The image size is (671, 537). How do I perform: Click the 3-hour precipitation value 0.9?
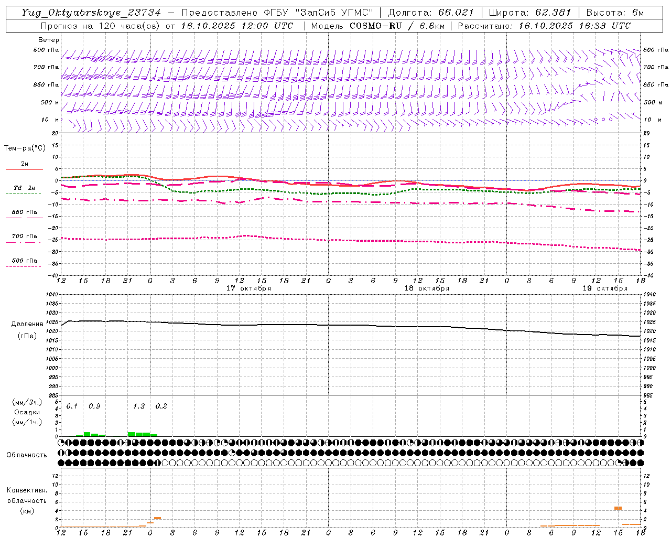click(94, 406)
